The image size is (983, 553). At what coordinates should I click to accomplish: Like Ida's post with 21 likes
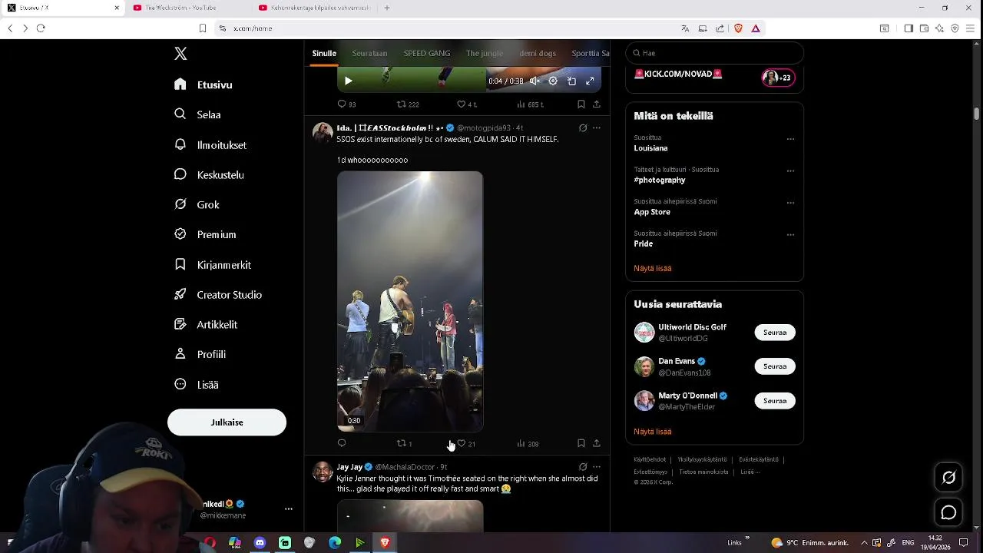[x=466, y=443]
